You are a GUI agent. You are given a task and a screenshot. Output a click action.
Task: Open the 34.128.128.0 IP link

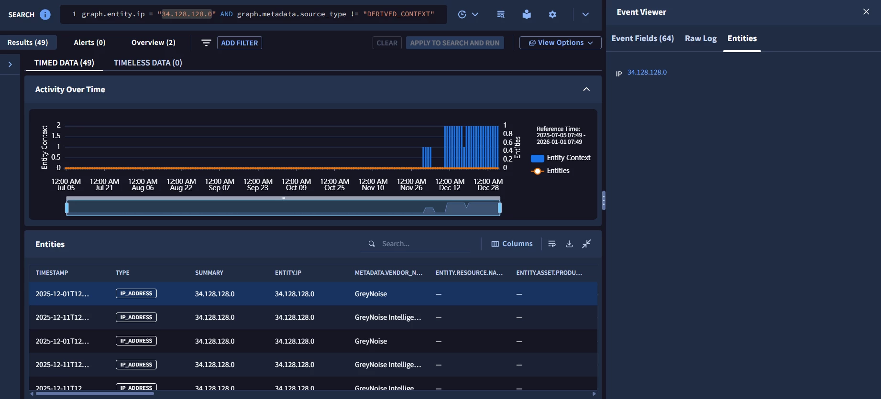[x=647, y=72]
